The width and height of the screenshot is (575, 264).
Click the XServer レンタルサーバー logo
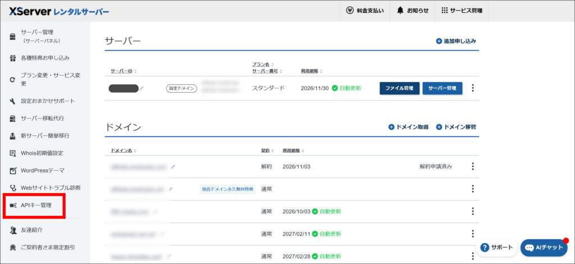pos(59,11)
